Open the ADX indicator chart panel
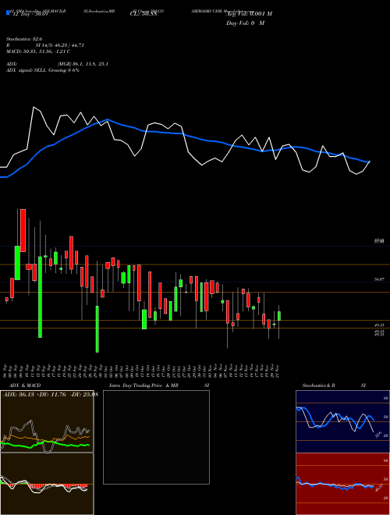Viewport: 390px width, 515px height. coord(47,421)
